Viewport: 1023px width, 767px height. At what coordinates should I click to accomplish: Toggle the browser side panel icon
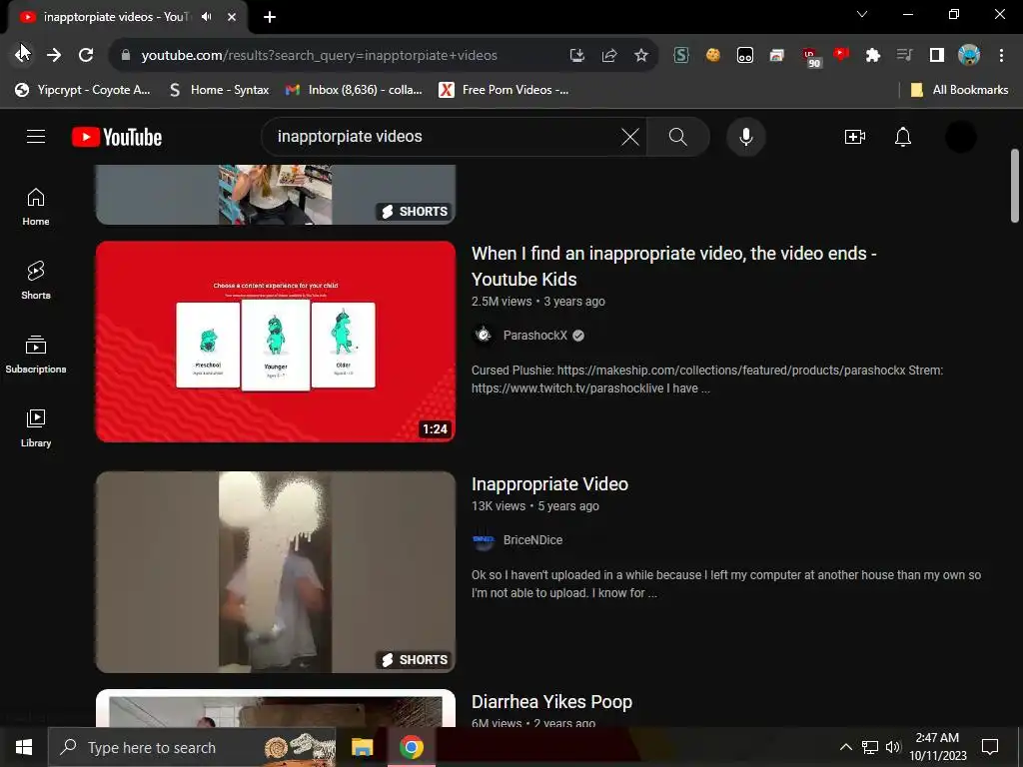tap(936, 55)
